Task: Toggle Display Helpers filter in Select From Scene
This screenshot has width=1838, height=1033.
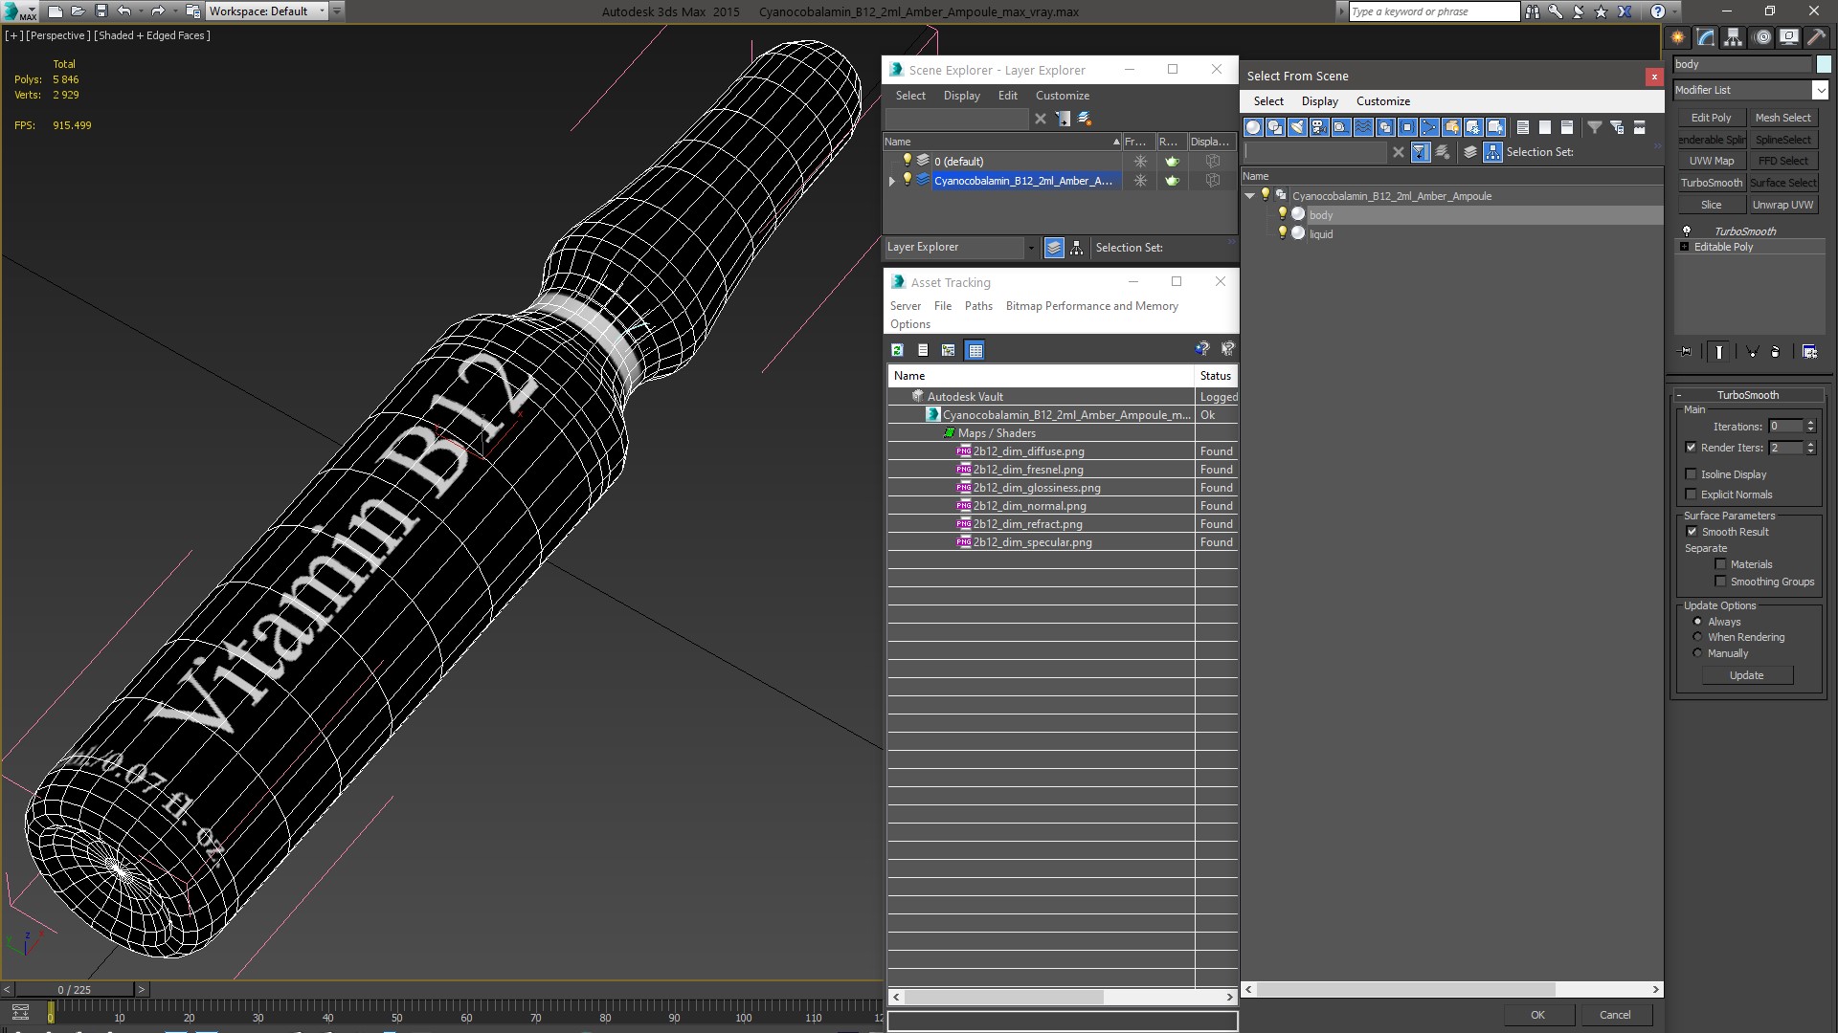Action: tap(1341, 127)
